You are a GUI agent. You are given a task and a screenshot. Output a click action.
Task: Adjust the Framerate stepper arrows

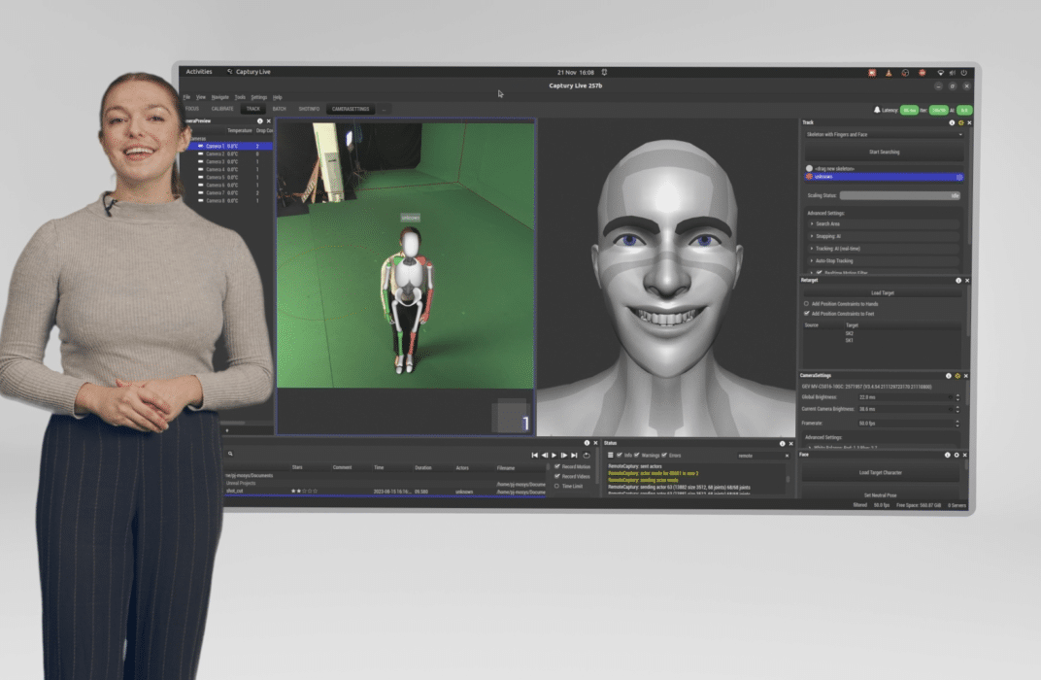click(x=957, y=423)
